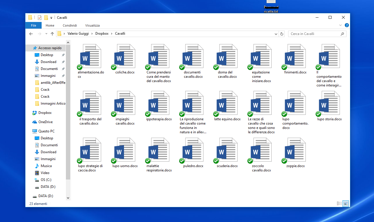Switch to large icons view layout
374x222 pixels.
point(346,203)
